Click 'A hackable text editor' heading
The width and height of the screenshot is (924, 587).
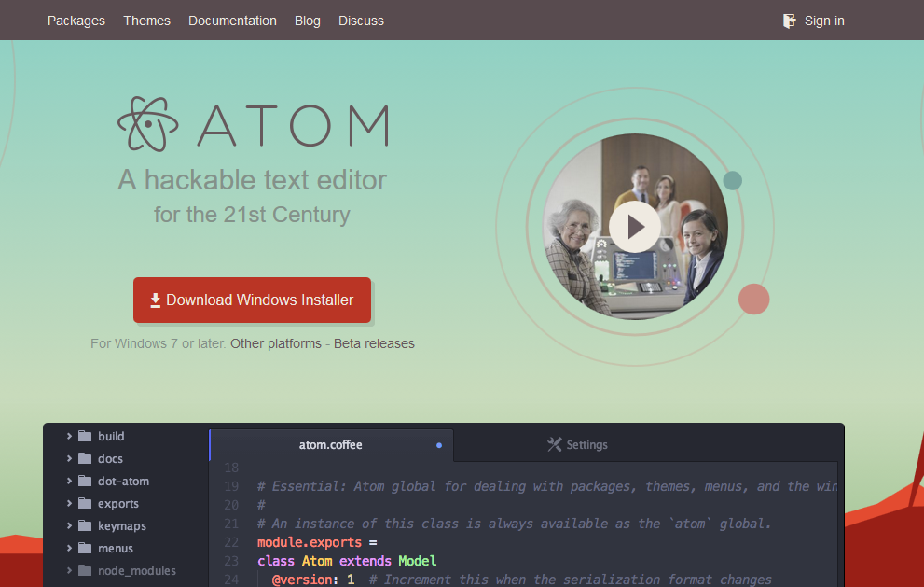pos(253,180)
